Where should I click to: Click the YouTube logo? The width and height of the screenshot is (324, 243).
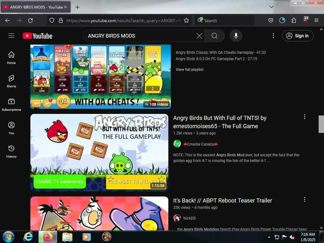tap(37, 36)
